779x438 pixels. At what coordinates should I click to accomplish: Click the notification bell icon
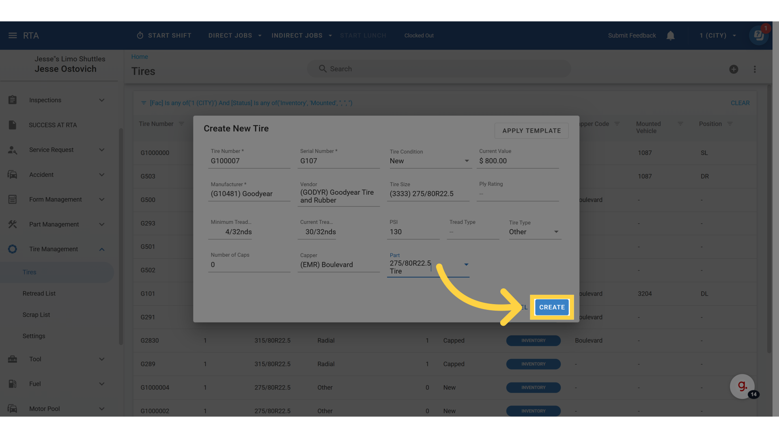pyautogui.click(x=670, y=36)
